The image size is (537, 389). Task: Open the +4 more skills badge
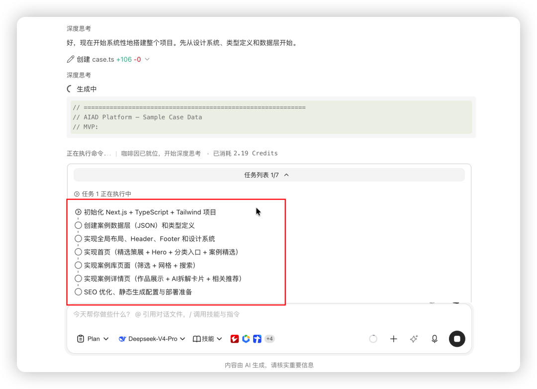(x=269, y=339)
